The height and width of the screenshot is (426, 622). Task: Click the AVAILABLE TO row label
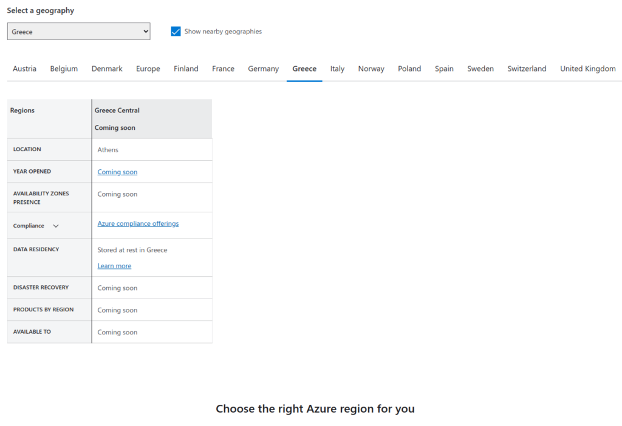32,332
